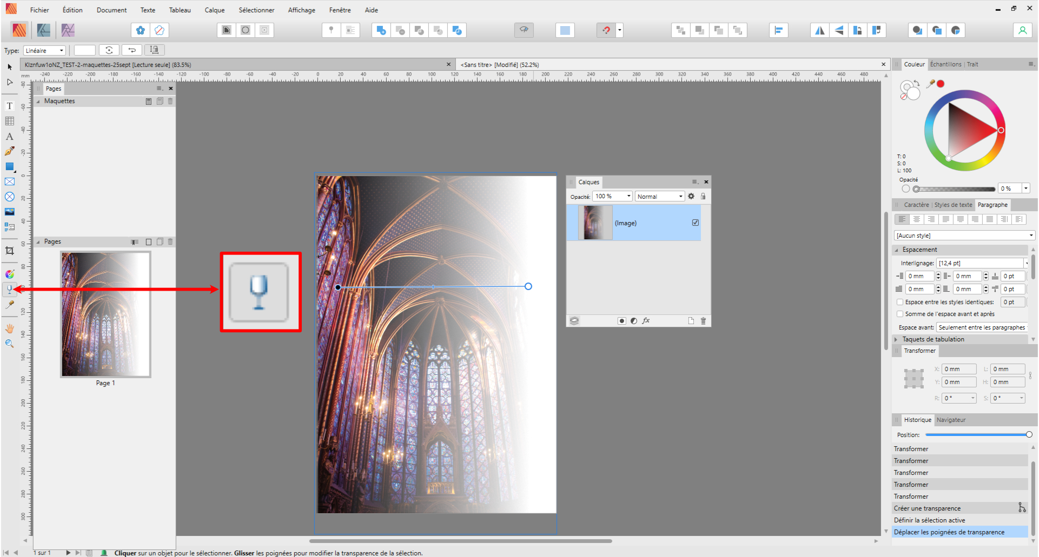Viewport: 1039px width, 557px height.
Task: Select the Artistic Text tool
Action: tap(10, 137)
